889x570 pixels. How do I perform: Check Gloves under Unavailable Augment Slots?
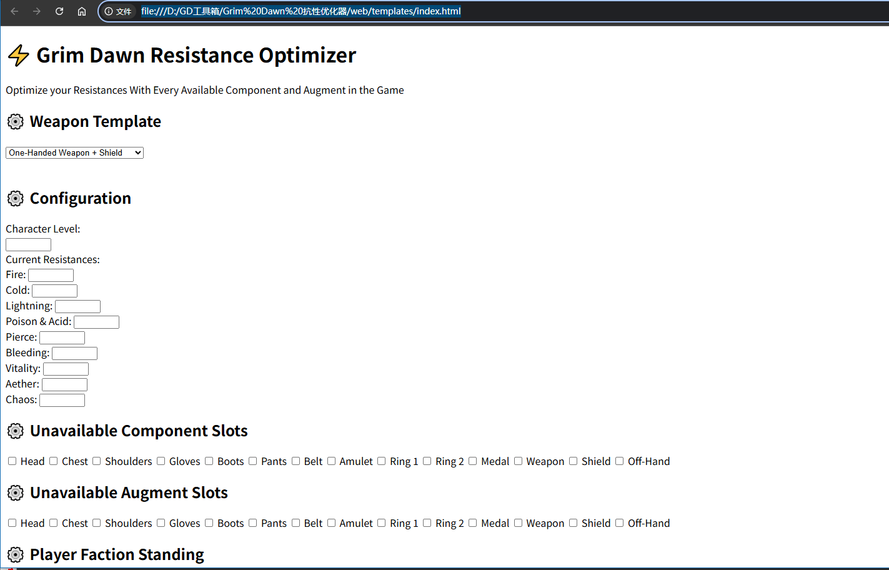tap(161, 523)
